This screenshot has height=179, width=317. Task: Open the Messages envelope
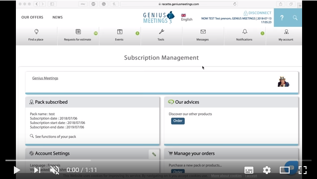[x=203, y=36]
